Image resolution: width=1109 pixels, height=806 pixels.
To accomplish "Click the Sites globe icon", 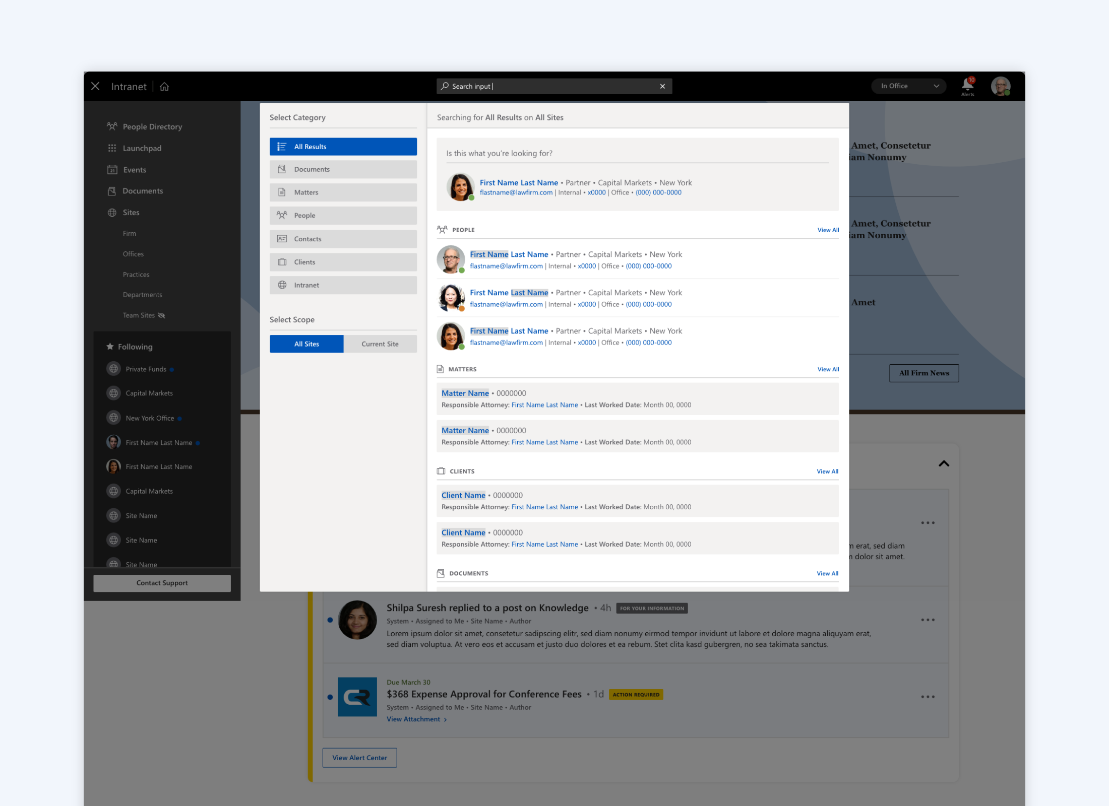I will [112, 212].
